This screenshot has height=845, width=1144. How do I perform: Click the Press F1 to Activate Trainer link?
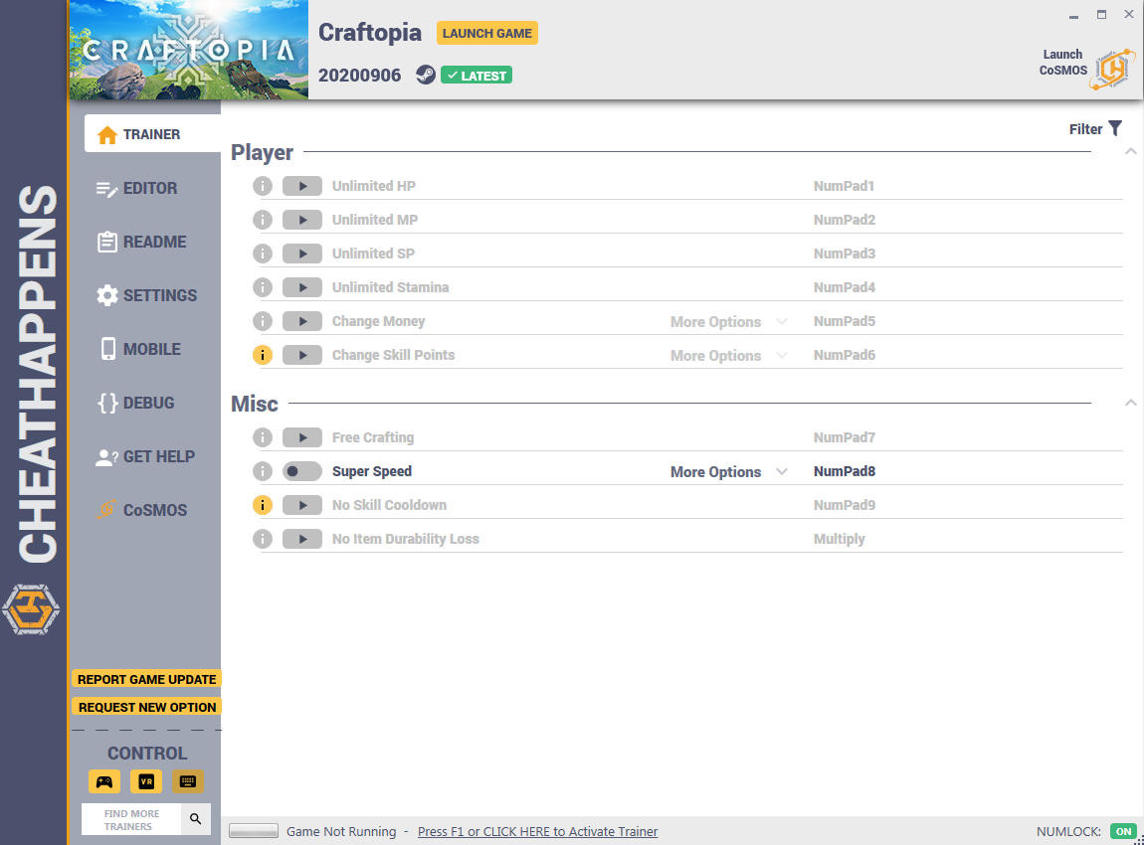pyautogui.click(x=538, y=832)
